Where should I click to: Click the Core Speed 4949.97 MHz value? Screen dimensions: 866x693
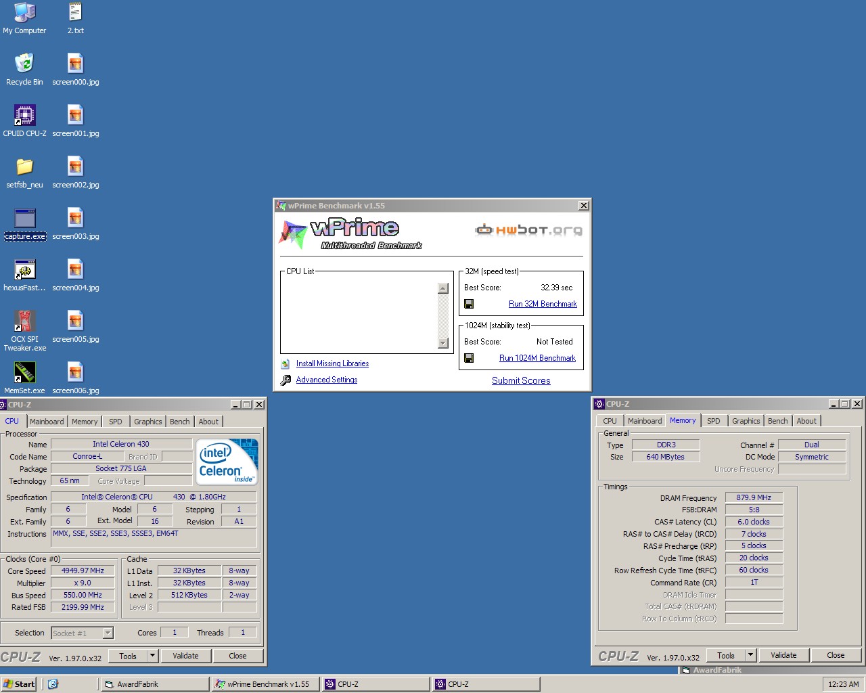coord(83,571)
